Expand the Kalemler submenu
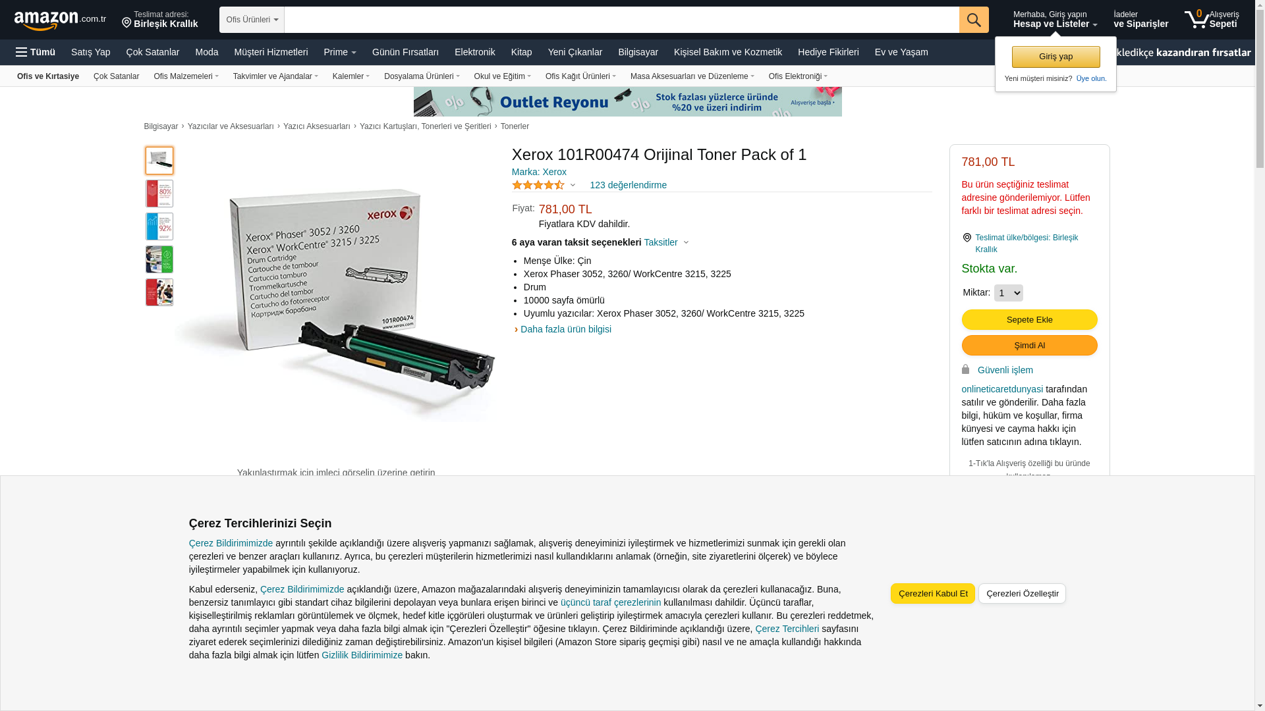Image resolution: width=1265 pixels, height=711 pixels. pyautogui.click(x=351, y=76)
